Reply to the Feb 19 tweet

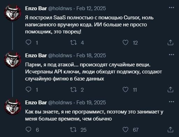pos(28,130)
